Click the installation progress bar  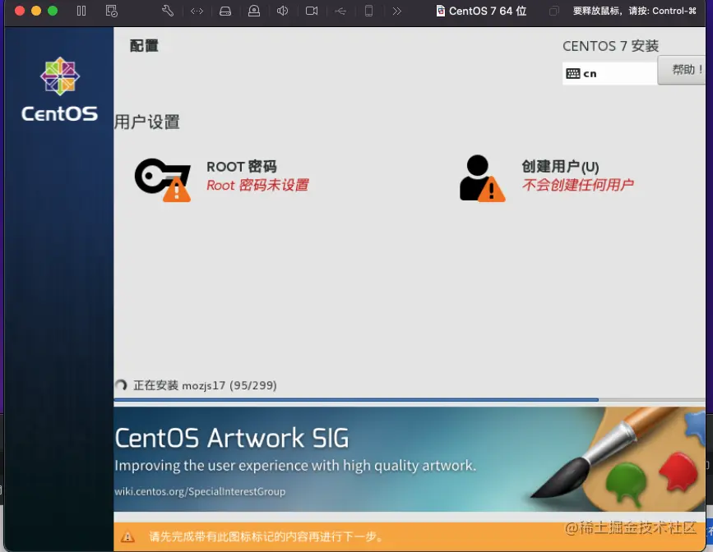(x=410, y=400)
